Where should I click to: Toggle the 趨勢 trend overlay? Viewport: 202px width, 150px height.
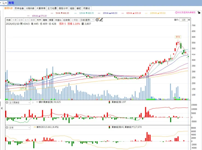tap(45, 20)
